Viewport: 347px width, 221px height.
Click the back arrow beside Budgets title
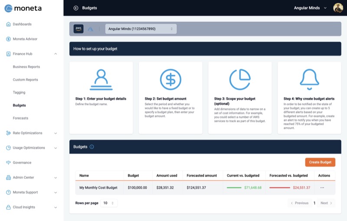pyautogui.click(x=76, y=8)
